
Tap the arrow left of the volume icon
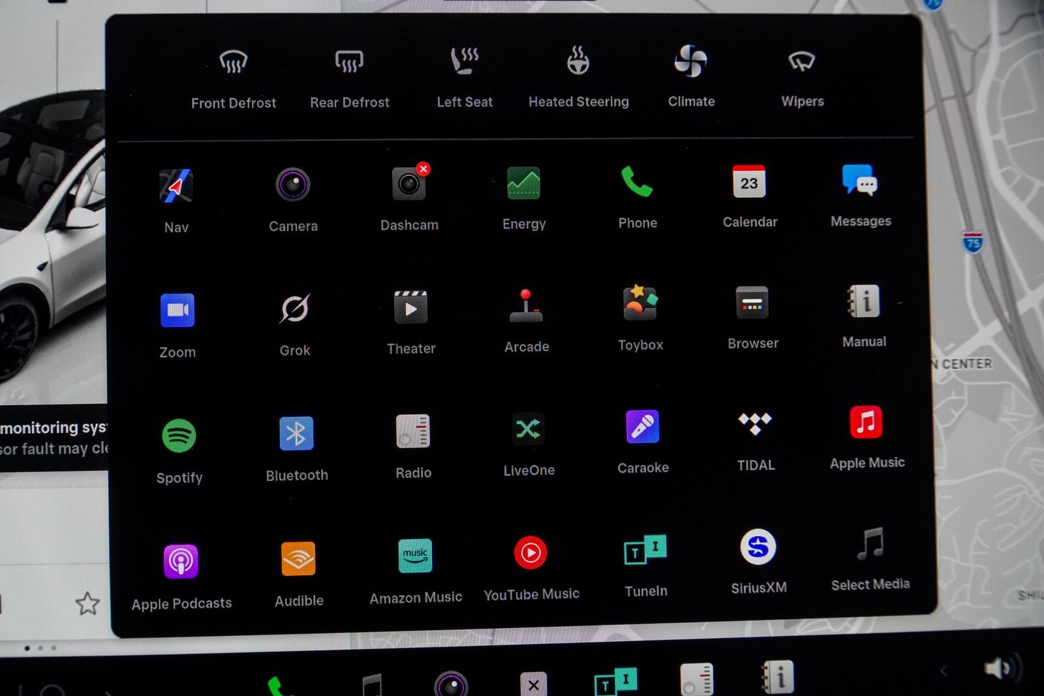[x=943, y=670]
